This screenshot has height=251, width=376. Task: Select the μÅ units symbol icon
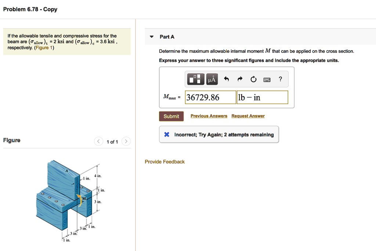[211, 79]
